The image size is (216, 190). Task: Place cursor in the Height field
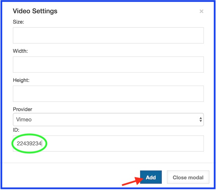point(108,94)
